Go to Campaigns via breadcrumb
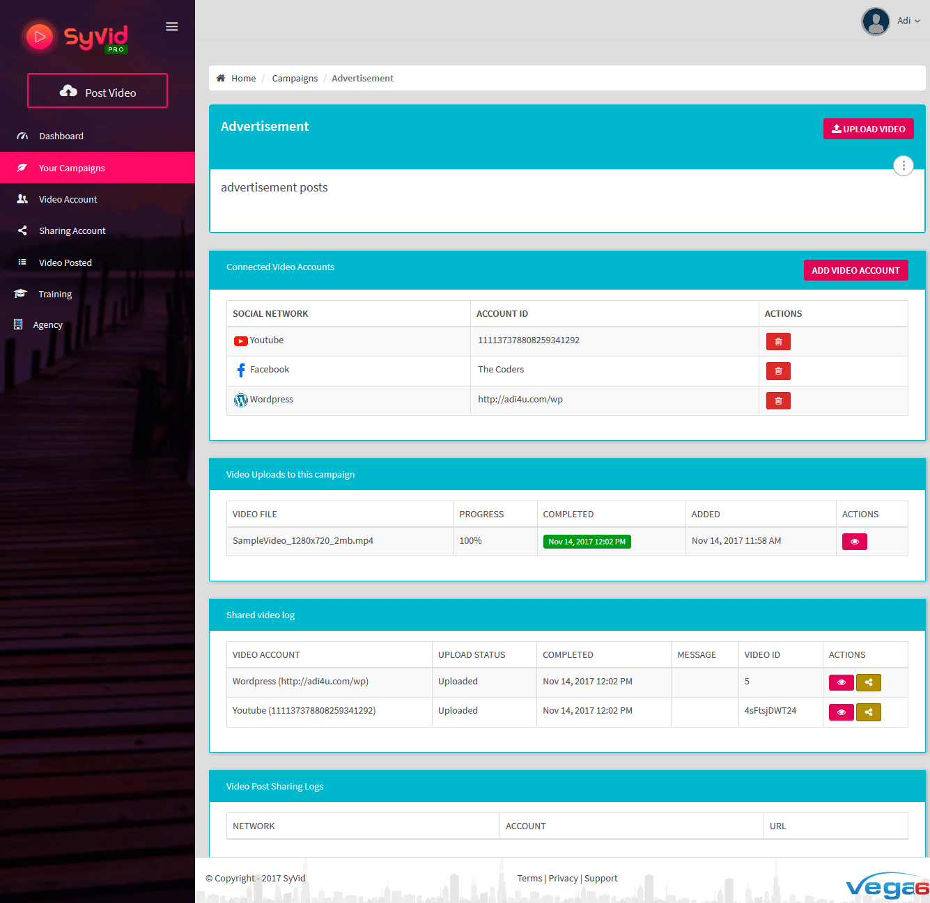930x903 pixels. (294, 78)
